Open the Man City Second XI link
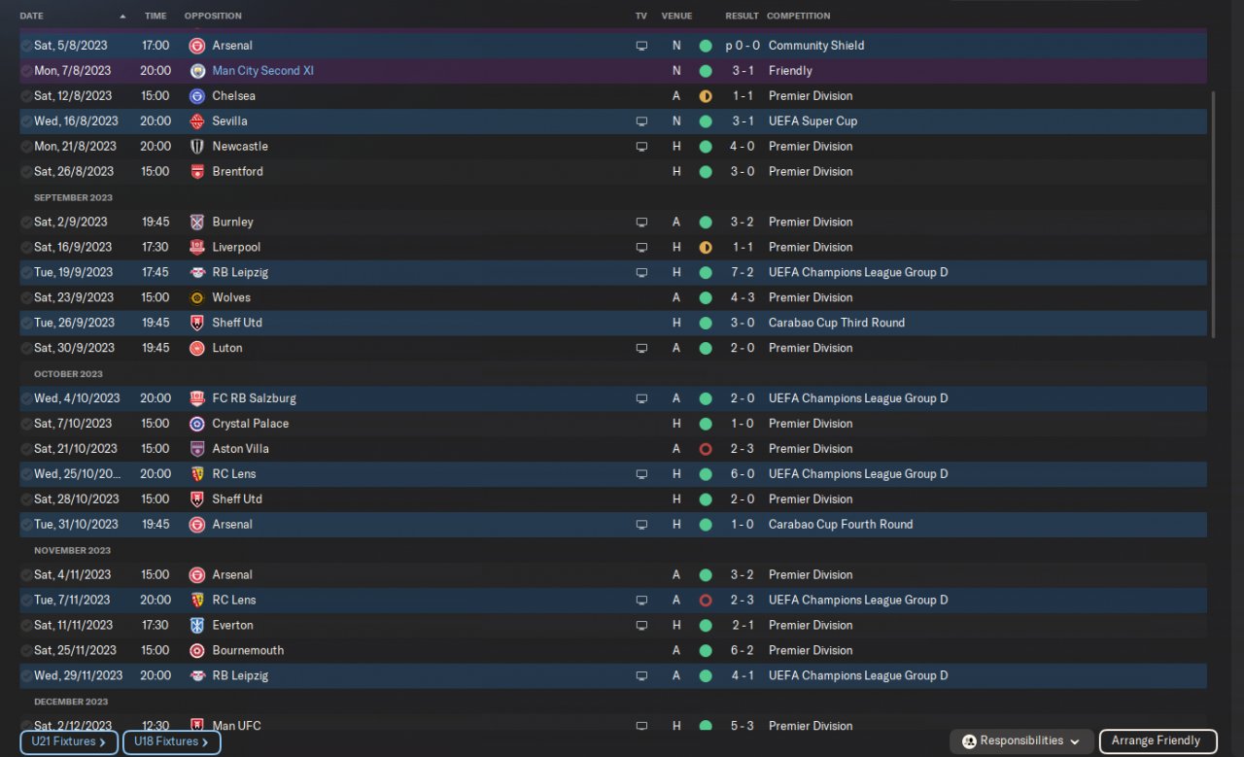 coord(262,71)
